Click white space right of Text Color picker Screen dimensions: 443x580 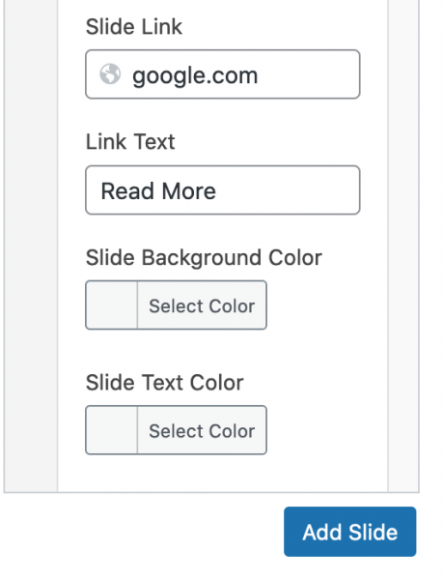click(327, 430)
